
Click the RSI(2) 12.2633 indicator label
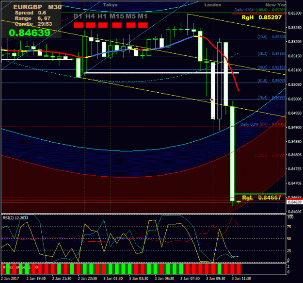15,218
